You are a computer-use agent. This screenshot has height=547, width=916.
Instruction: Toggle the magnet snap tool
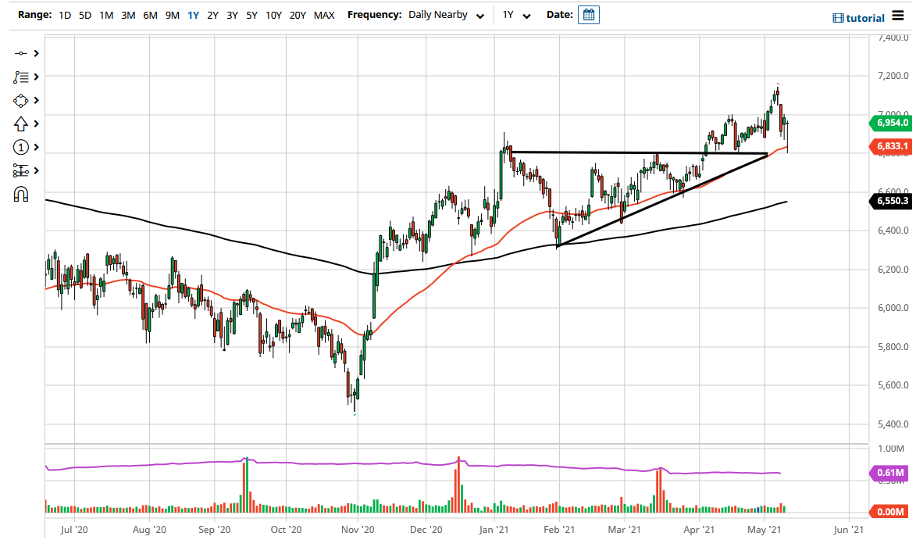click(21, 194)
